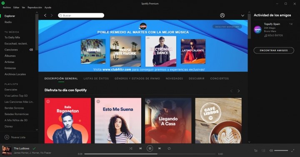Open the www.clubfiltr.com link
The width and height of the screenshot is (300, 157).
tap(117, 70)
